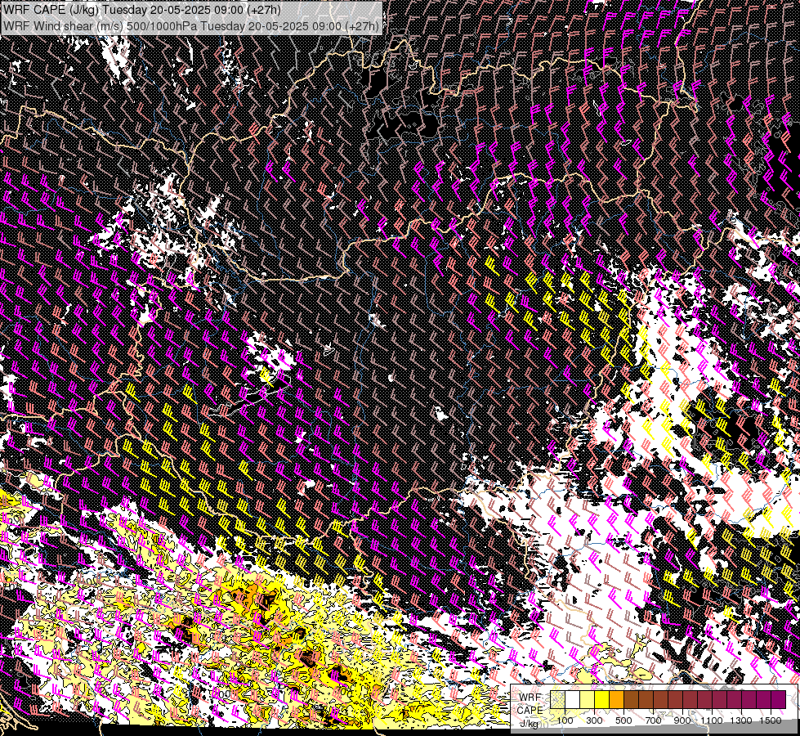
Task: Click the 1100 legend value
Action: click(711, 720)
